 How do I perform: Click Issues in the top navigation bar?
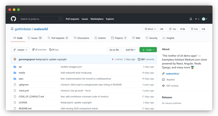coord(85,19)
